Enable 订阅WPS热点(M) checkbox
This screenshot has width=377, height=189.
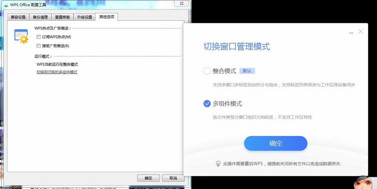pos(39,37)
